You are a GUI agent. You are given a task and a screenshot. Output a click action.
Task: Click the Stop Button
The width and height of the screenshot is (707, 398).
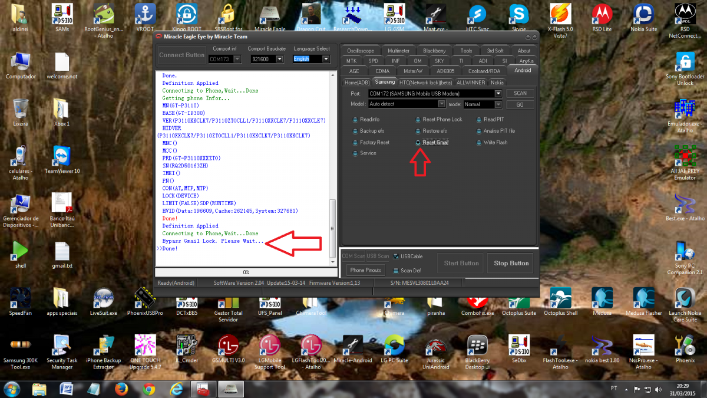point(511,263)
